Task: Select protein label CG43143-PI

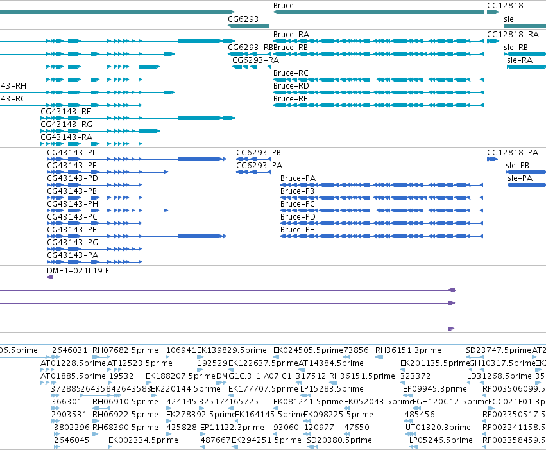Action: tap(71, 153)
